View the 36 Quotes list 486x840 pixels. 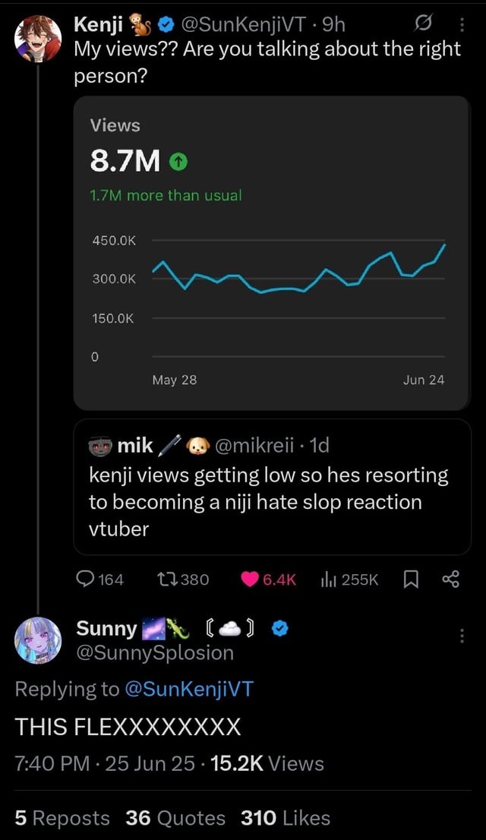[x=175, y=817]
